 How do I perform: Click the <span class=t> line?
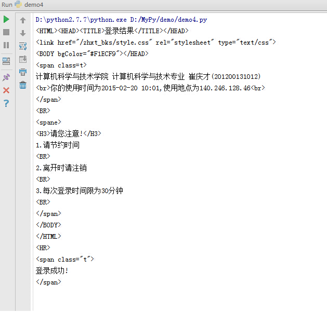coord(61,65)
